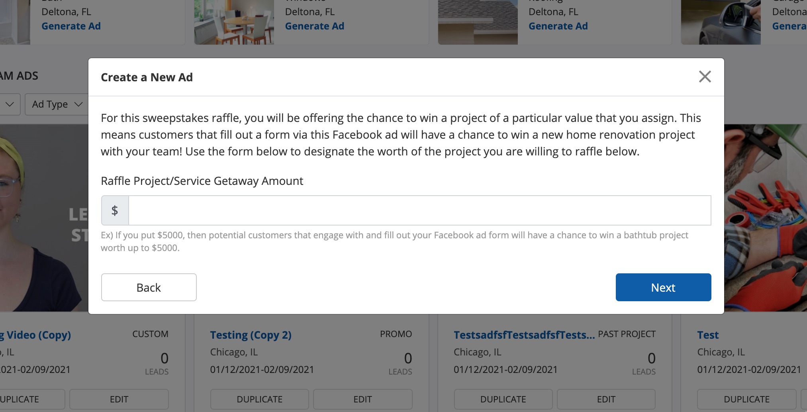
Task: Edit the Testing (Copy 2) ad
Action: (362, 399)
